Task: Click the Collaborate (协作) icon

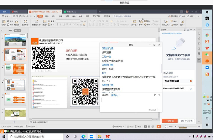Action: pyautogui.click(x=180, y=16)
